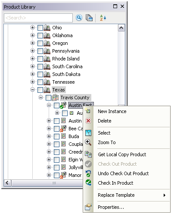171x214 pixels.
Task: Click the Buda product icon
Action: tap(63, 136)
